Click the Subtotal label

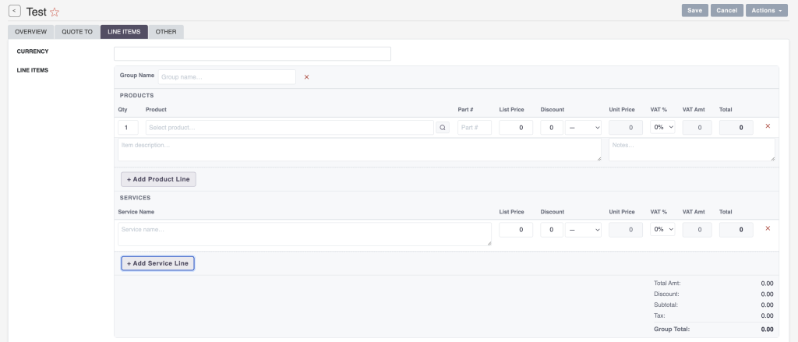coord(667,305)
